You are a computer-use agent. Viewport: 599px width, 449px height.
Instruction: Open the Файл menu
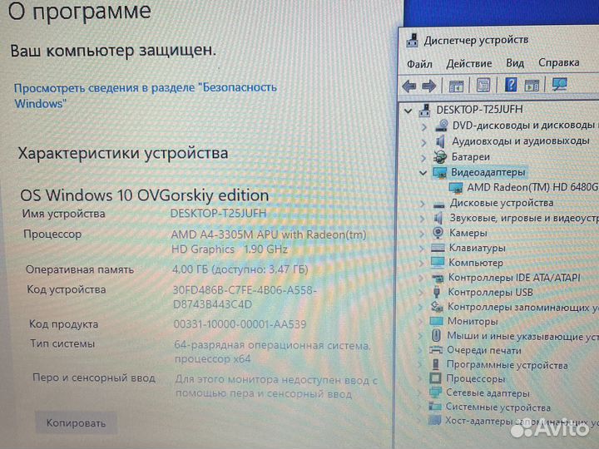coord(419,64)
